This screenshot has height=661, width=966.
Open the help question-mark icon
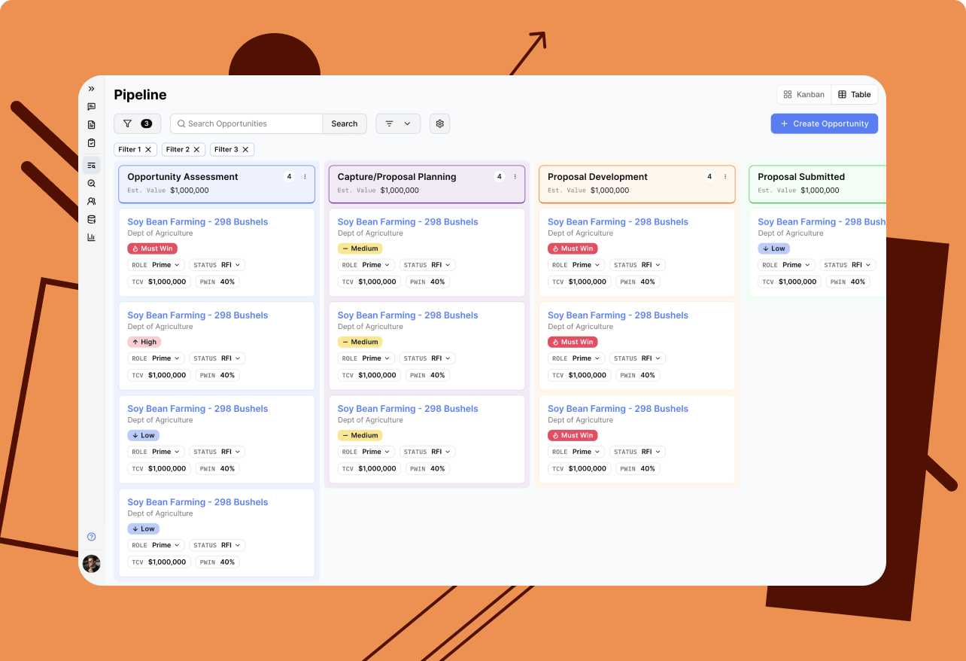pos(91,537)
